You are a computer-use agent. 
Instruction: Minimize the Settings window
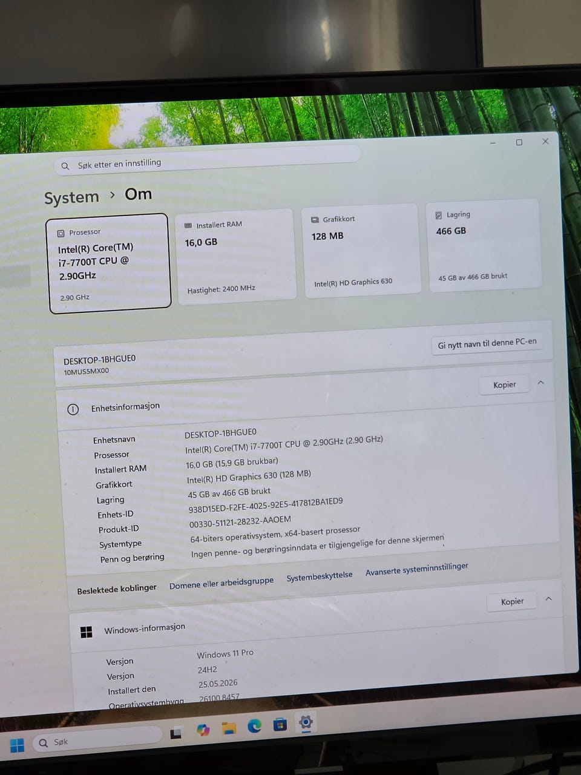pyautogui.click(x=493, y=143)
